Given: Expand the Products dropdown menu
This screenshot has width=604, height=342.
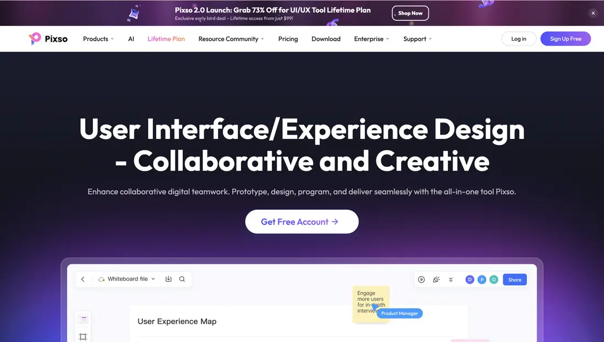Looking at the screenshot, I should click(98, 39).
